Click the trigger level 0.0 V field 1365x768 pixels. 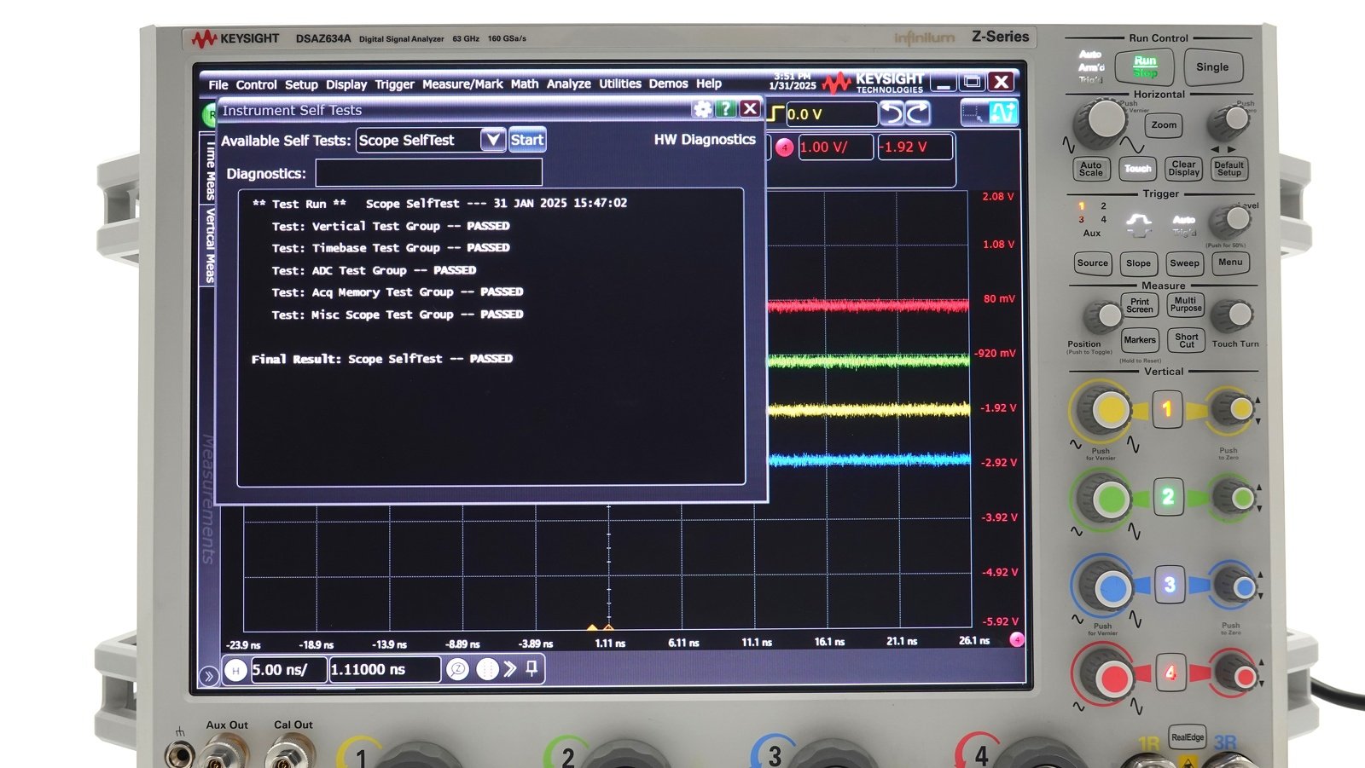click(x=831, y=113)
